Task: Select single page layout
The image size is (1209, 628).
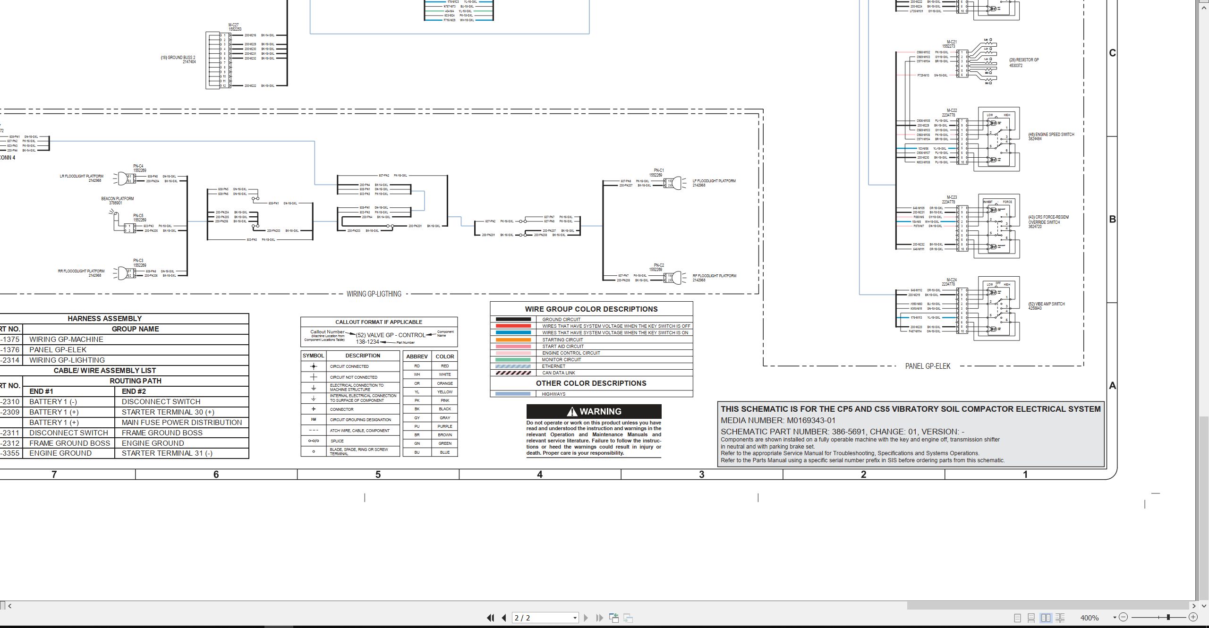Action: click(x=1018, y=618)
